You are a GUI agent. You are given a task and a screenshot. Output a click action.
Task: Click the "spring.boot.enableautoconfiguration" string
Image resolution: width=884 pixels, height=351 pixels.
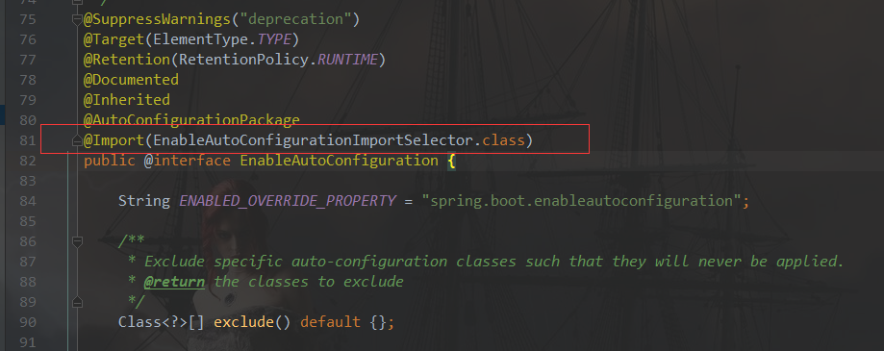pyautogui.click(x=581, y=201)
